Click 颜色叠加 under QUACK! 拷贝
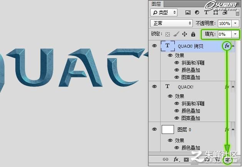The height and width of the screenshot is (167, 242). (x=191, y=70)
